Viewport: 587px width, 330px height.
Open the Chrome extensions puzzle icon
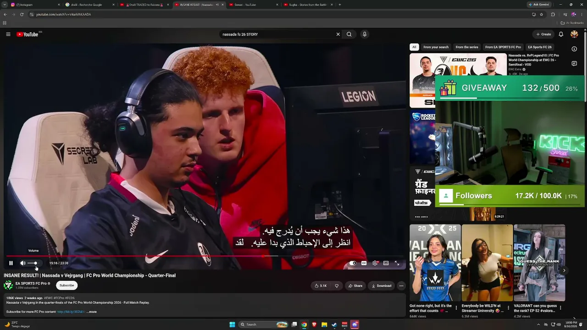pyautogui.click(x=553, y=14)
